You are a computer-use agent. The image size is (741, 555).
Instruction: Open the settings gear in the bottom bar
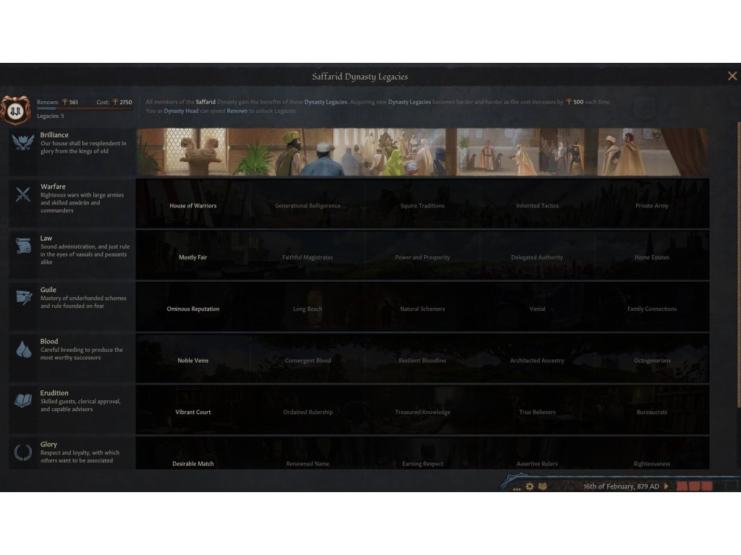click(x=530, y=486)
